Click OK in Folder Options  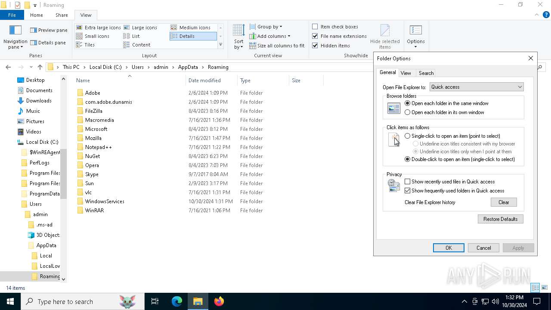click(449, 248)
